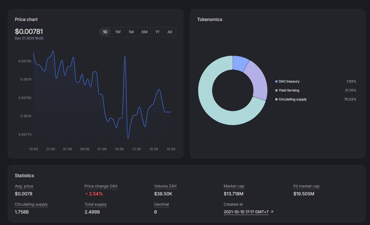370x225 pixels.
Task: Click the Fd market cap label
Action: tap(306, 186)
